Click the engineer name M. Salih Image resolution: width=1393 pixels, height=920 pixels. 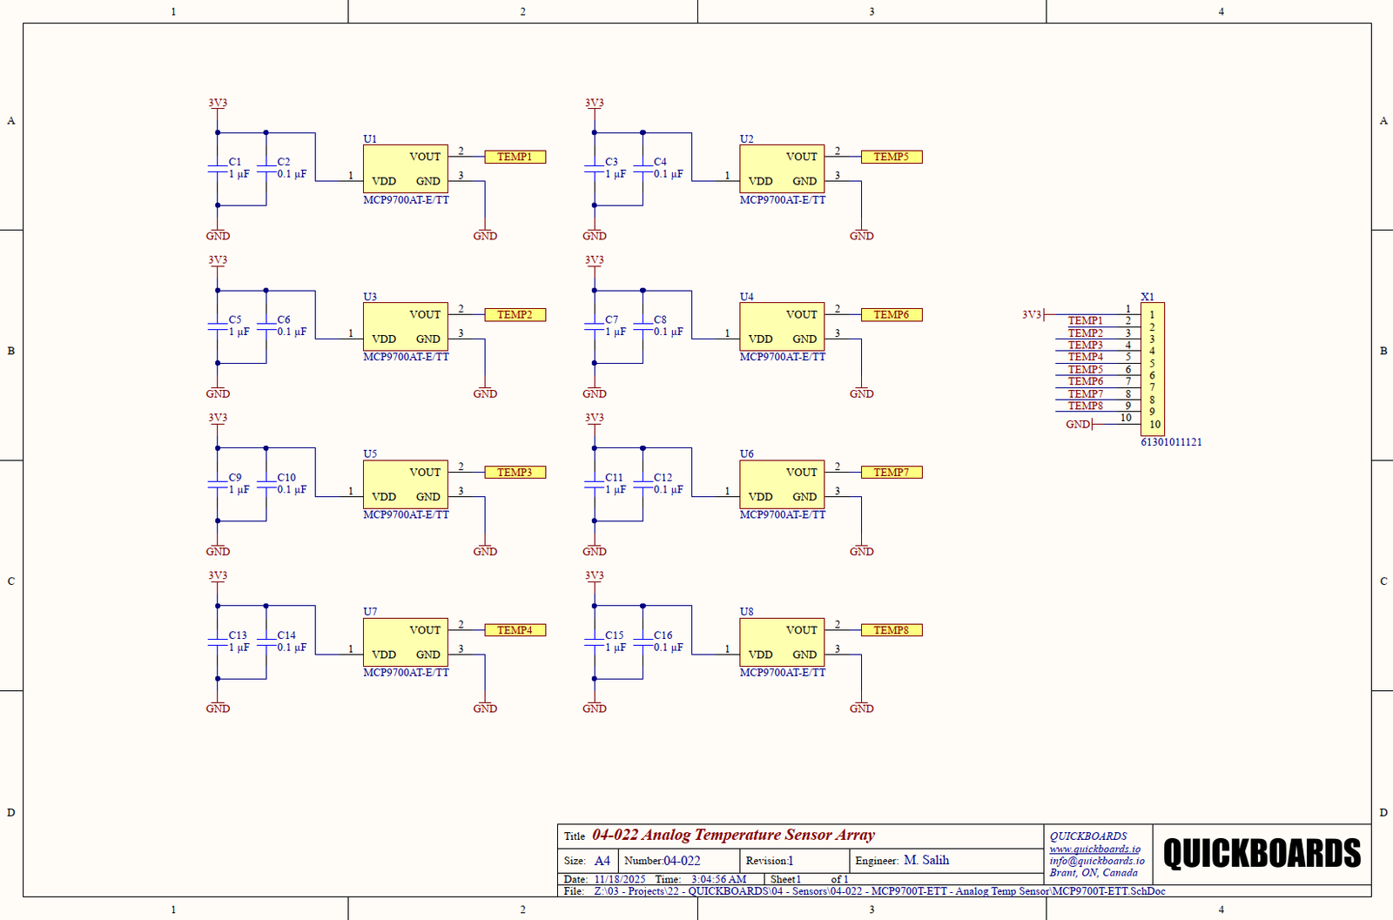point(926,860)
